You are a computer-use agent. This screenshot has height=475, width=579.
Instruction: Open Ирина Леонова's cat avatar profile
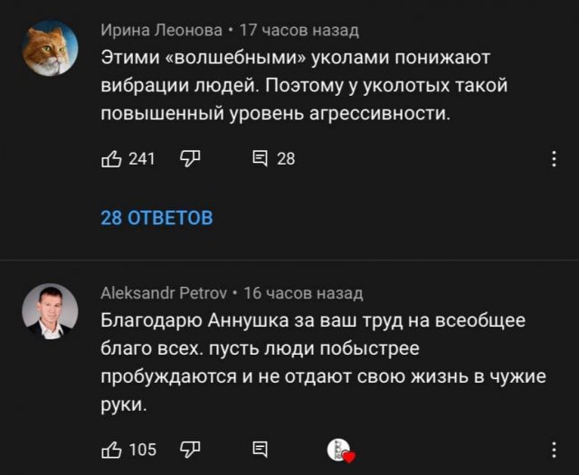[50, 48]
